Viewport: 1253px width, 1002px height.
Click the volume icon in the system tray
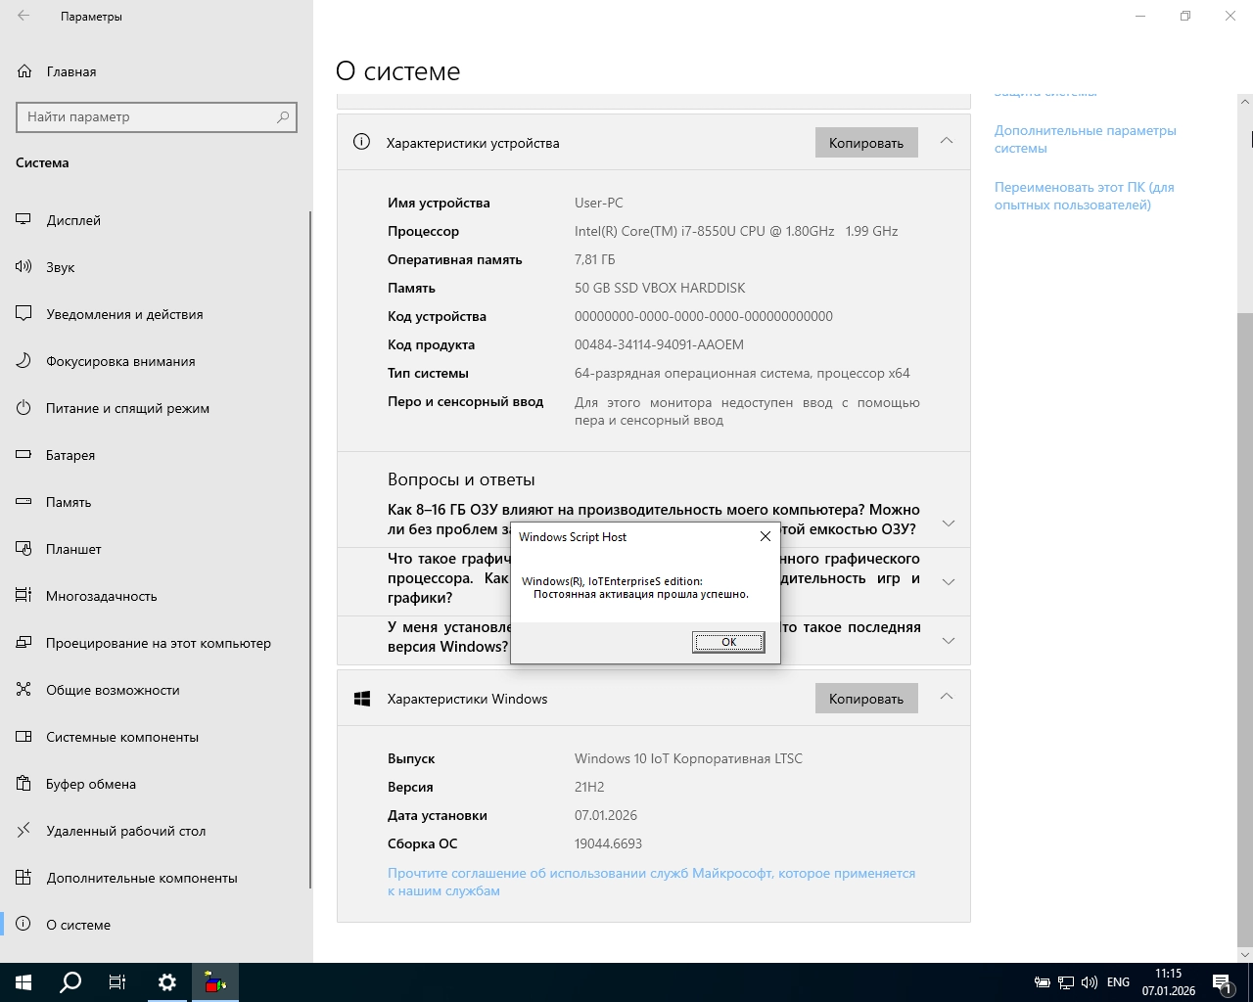[x=1090, y=982]
